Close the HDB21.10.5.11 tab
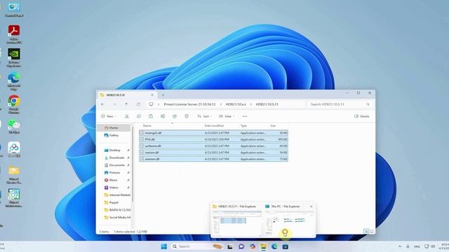The image size is (449, 252). (x=152, y=95)
